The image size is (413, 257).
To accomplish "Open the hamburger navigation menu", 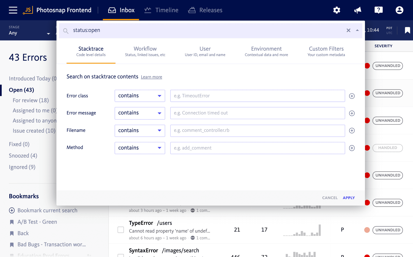I will 13,10.
